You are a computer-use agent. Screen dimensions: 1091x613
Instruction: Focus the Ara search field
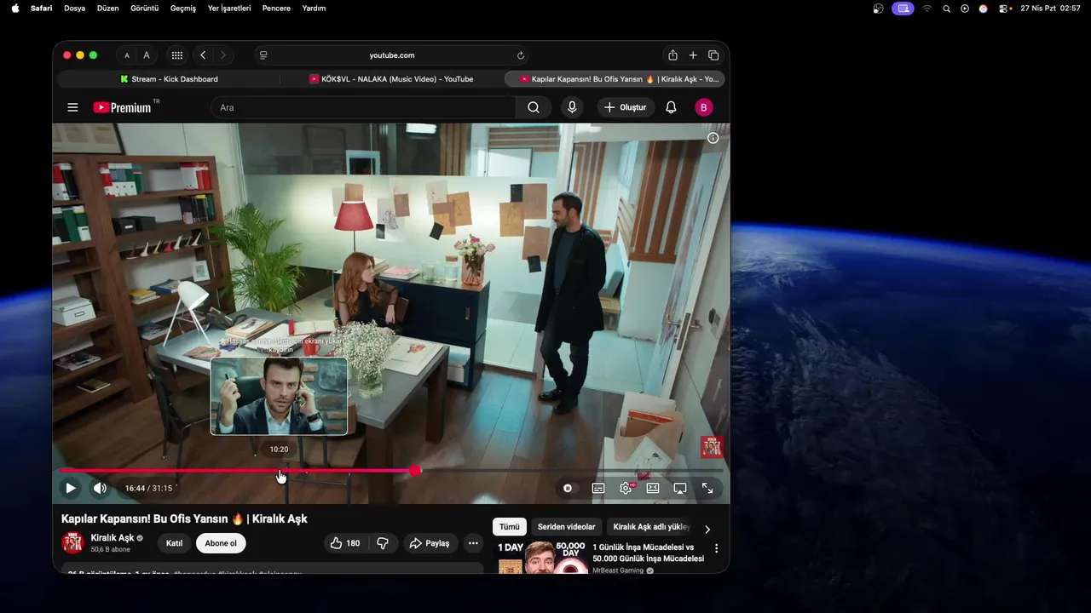coord(363,107)
